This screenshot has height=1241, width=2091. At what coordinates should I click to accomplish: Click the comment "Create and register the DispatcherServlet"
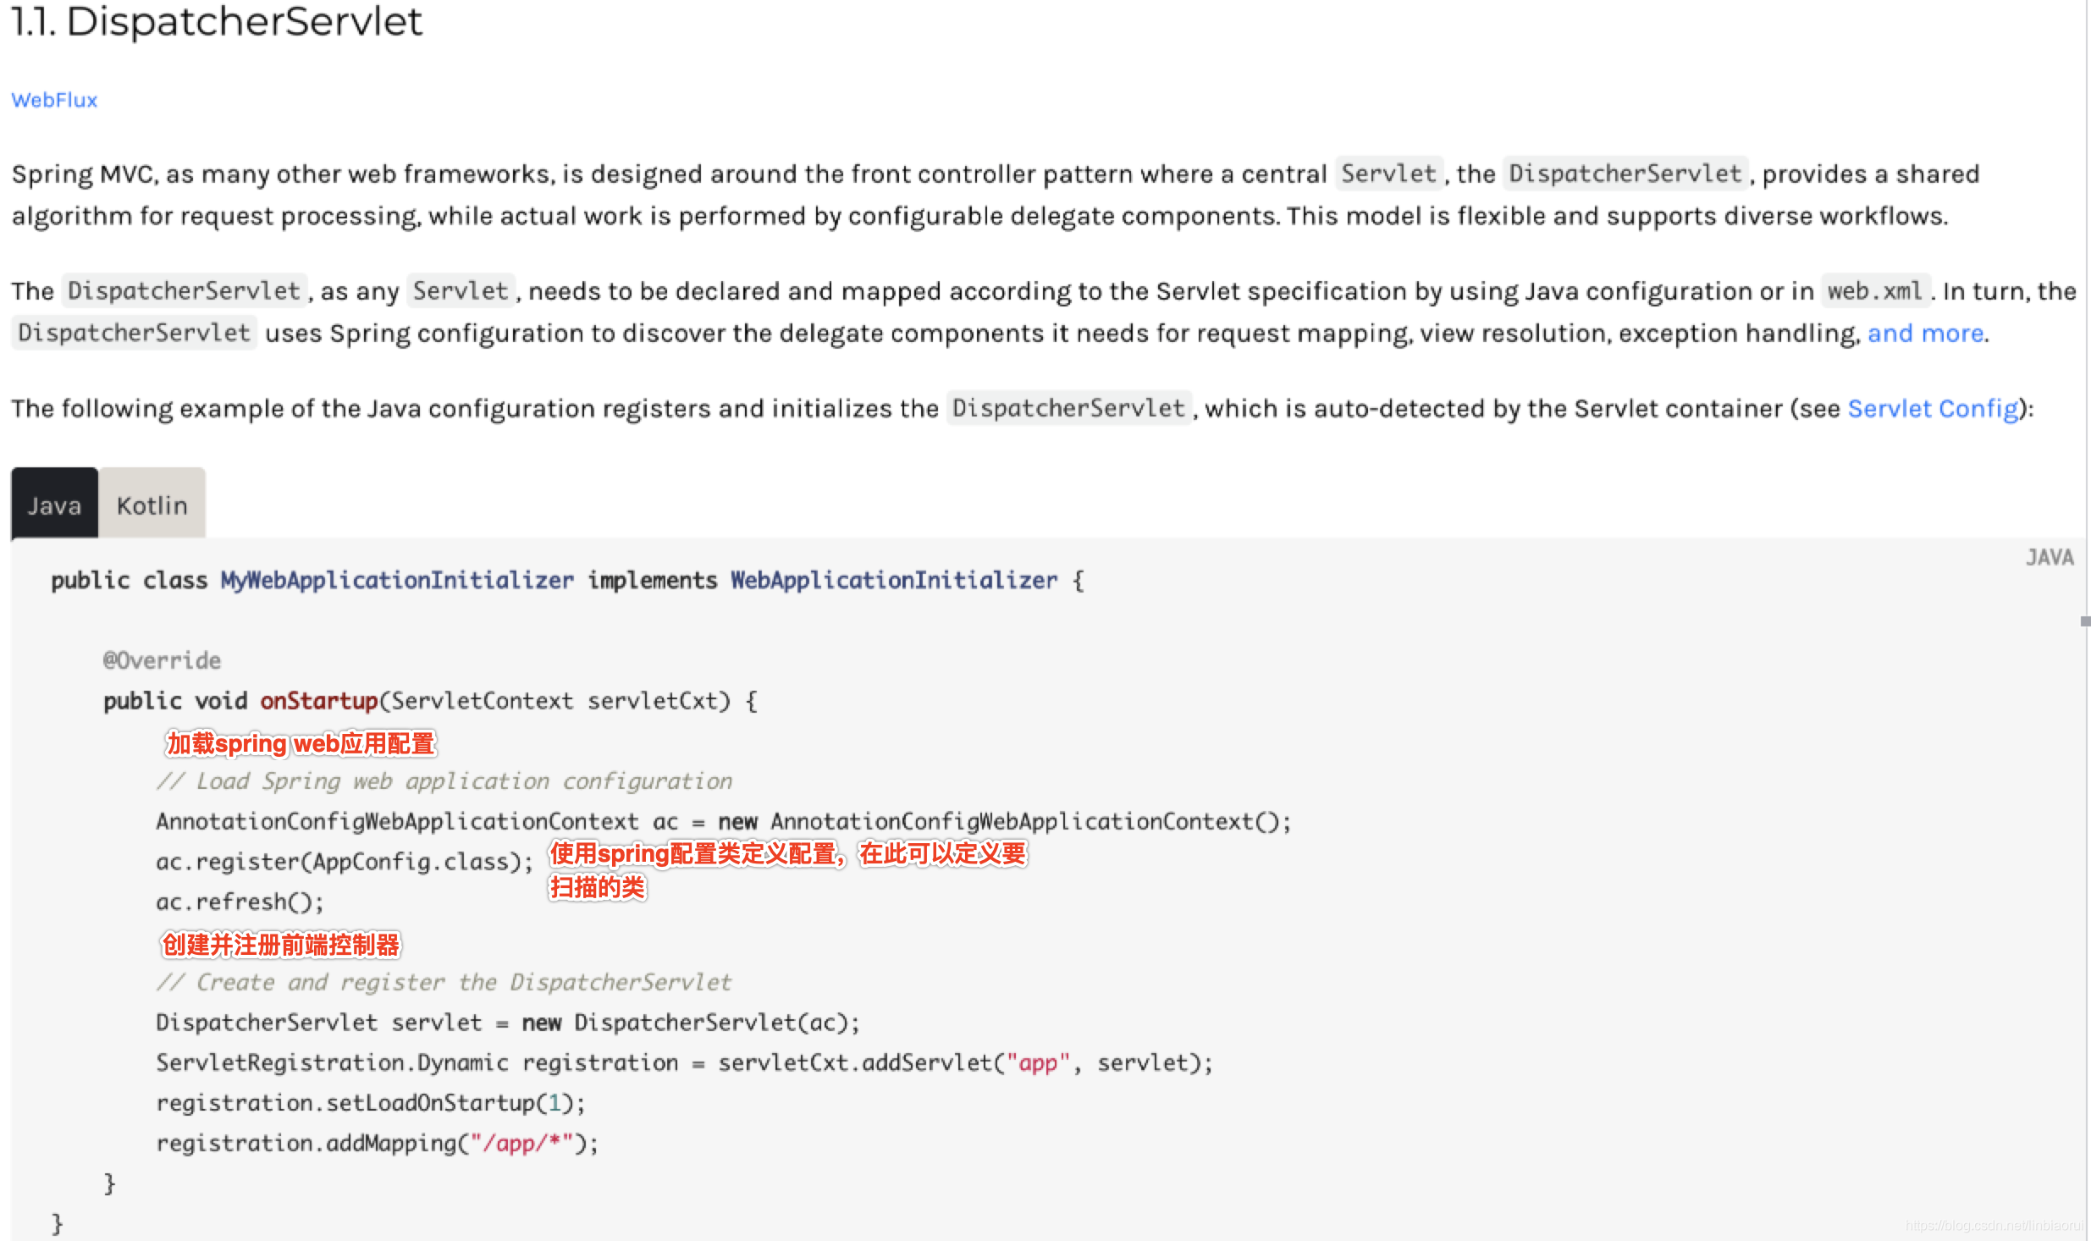pyautogui.click(x=444, y=982)
